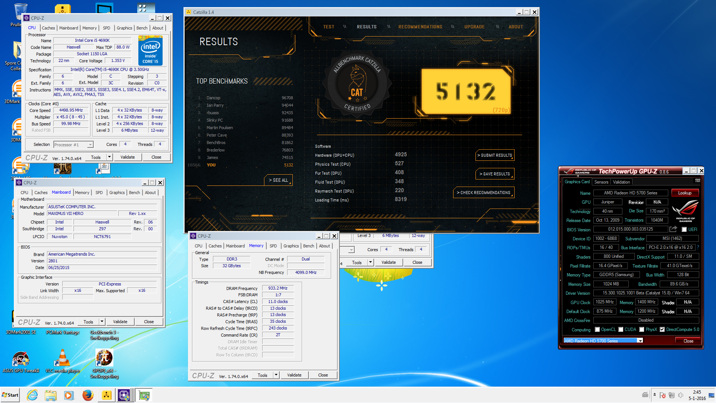Open ASUS GPU TweakII desktop shortcut
Image resolution: width=716 pixels, height=403 pixels.
[21, 361]
